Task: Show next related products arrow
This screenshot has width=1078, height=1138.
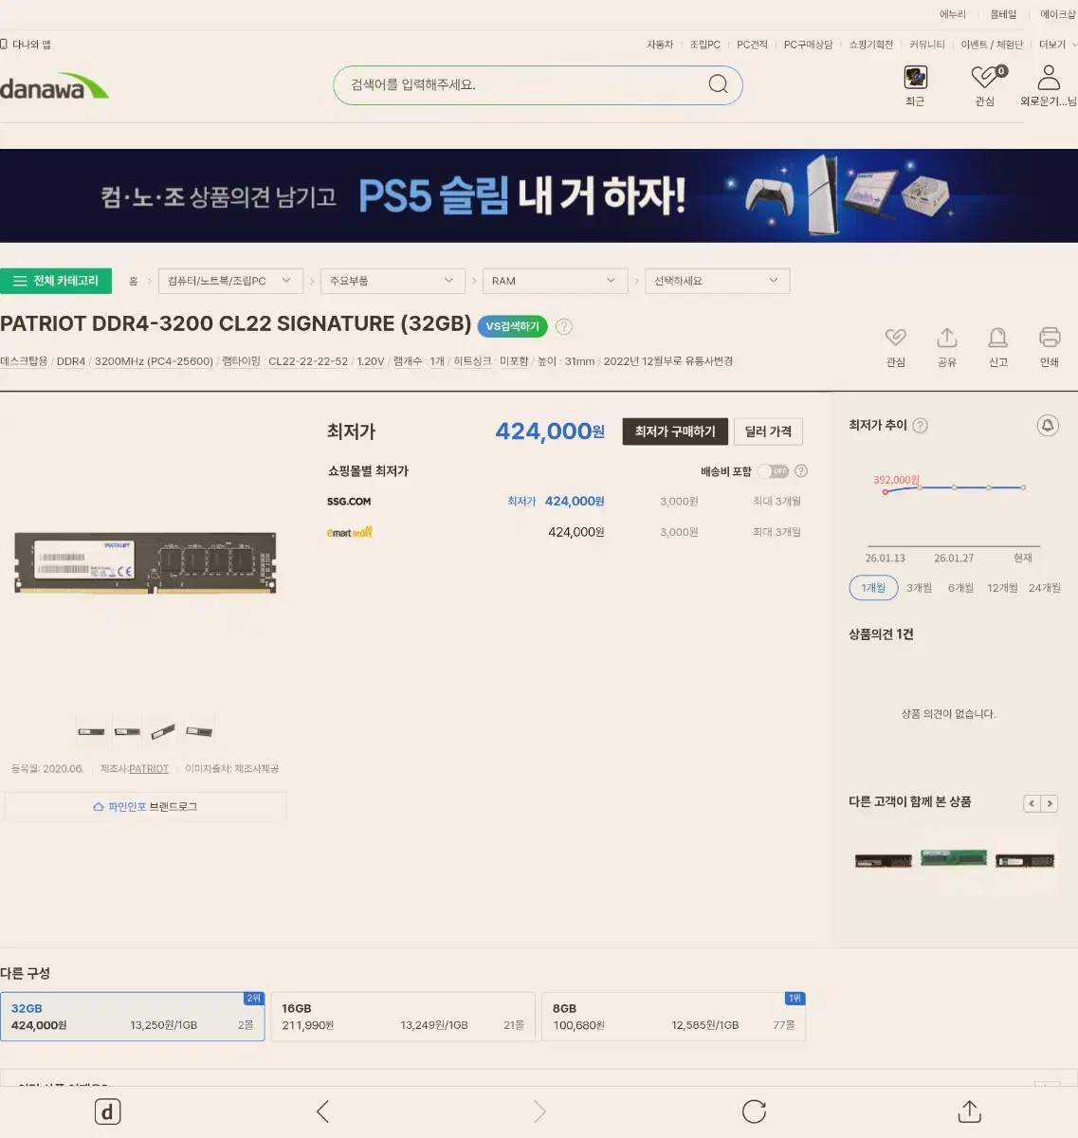Action: [1050, 803]
